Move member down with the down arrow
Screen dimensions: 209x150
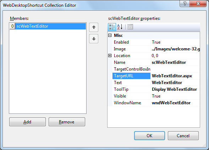(94, 39)
